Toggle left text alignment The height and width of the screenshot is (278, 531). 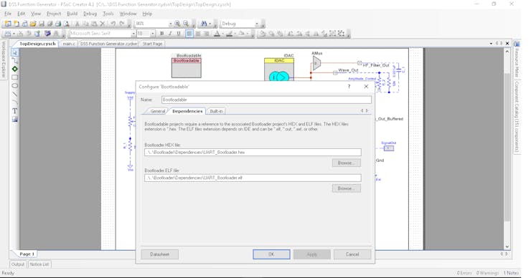click(x=189, y=34)
